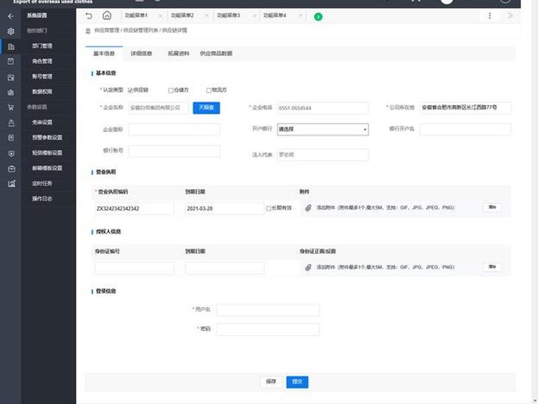This screenshot has width=538, height=404.
Task: Click the double-arrow icon right of the three dots
Action: coord(510,15)
